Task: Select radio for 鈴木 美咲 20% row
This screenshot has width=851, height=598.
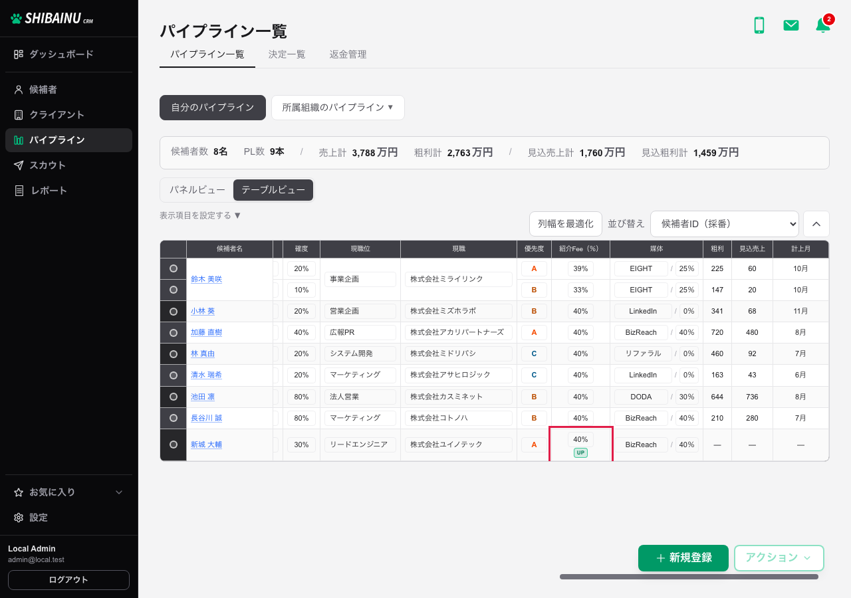Action: (174, 268)
